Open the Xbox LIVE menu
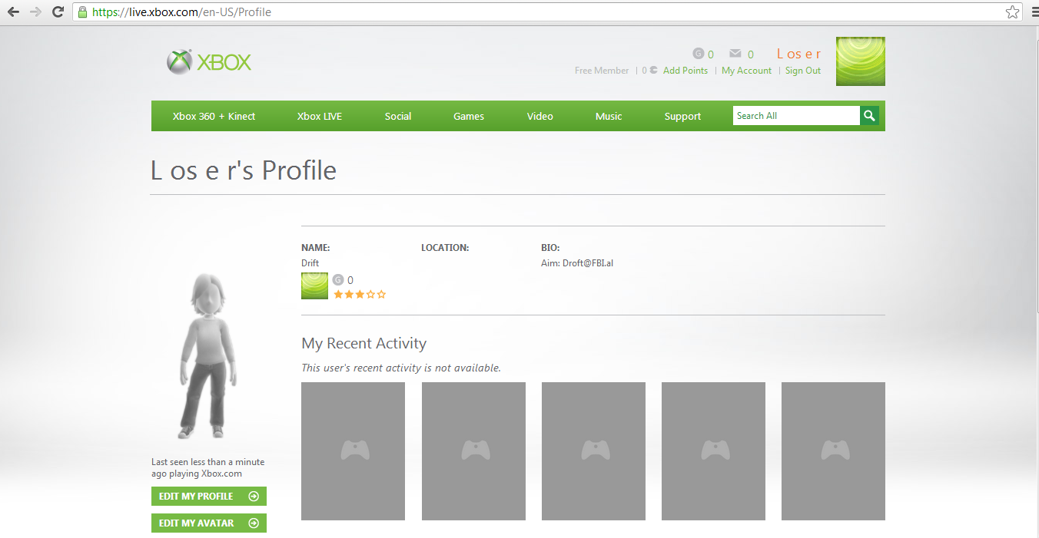 (320, 116)
